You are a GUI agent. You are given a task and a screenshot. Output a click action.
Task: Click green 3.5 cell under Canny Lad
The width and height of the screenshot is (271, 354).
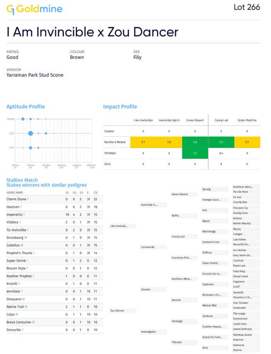221,142
